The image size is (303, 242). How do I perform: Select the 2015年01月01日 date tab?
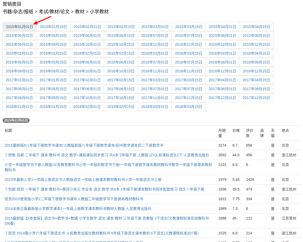[20, 27]
